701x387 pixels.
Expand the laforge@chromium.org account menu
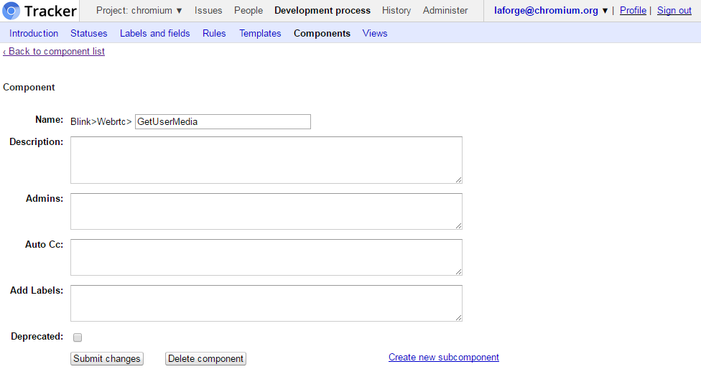(551, 10)
